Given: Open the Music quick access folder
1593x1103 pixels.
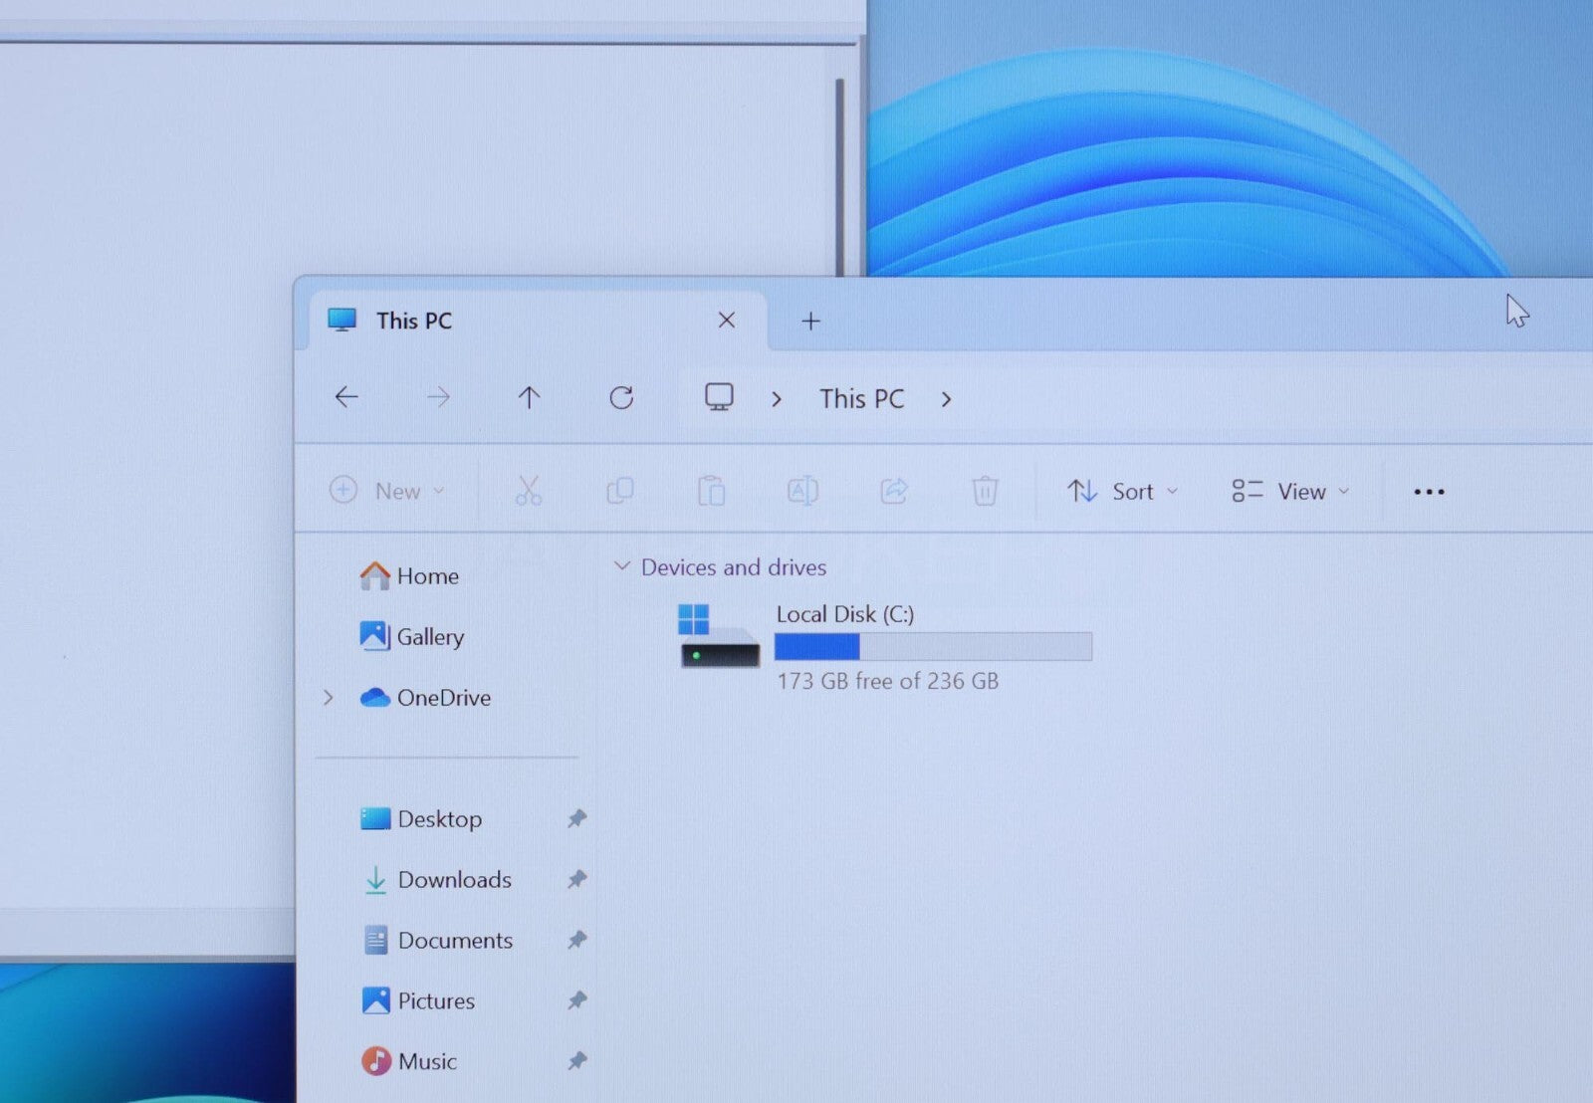Looking at the screenshot, I should point(408,1062).
